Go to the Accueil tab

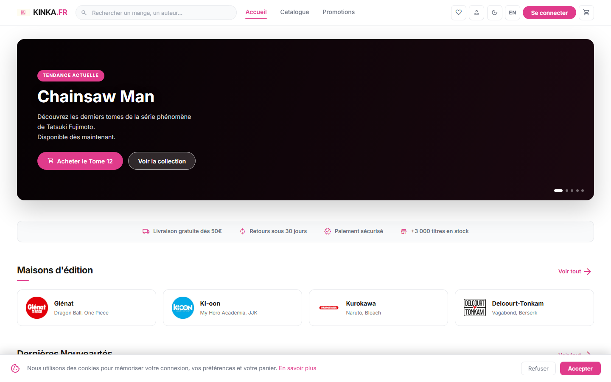[x=256, y=12]
